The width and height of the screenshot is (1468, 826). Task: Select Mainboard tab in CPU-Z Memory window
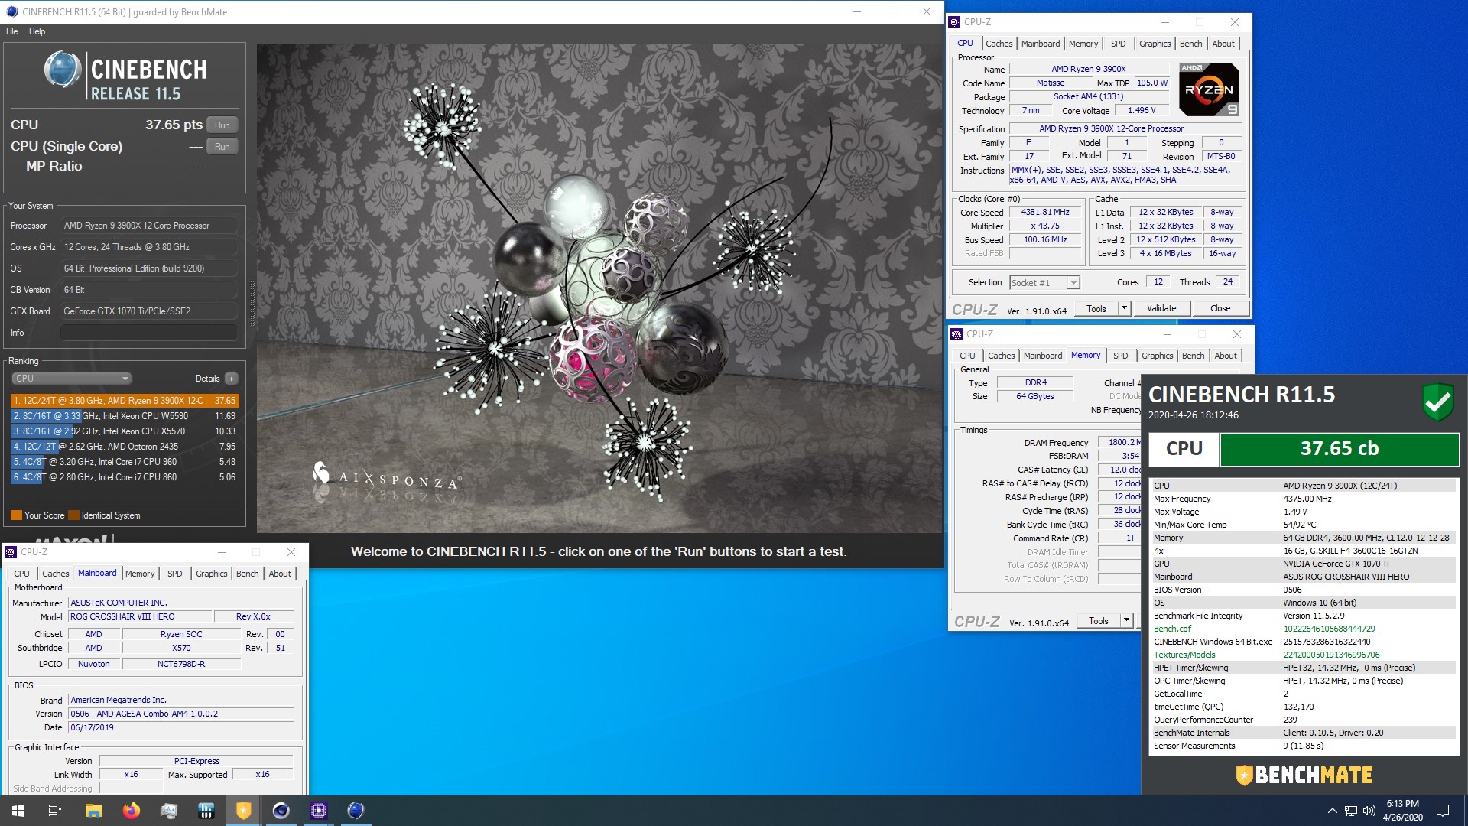tap(1043, 356)
